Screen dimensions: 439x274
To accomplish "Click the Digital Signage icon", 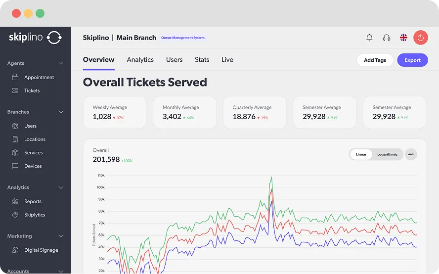I will pyautogui.click(x=15, y=250).
